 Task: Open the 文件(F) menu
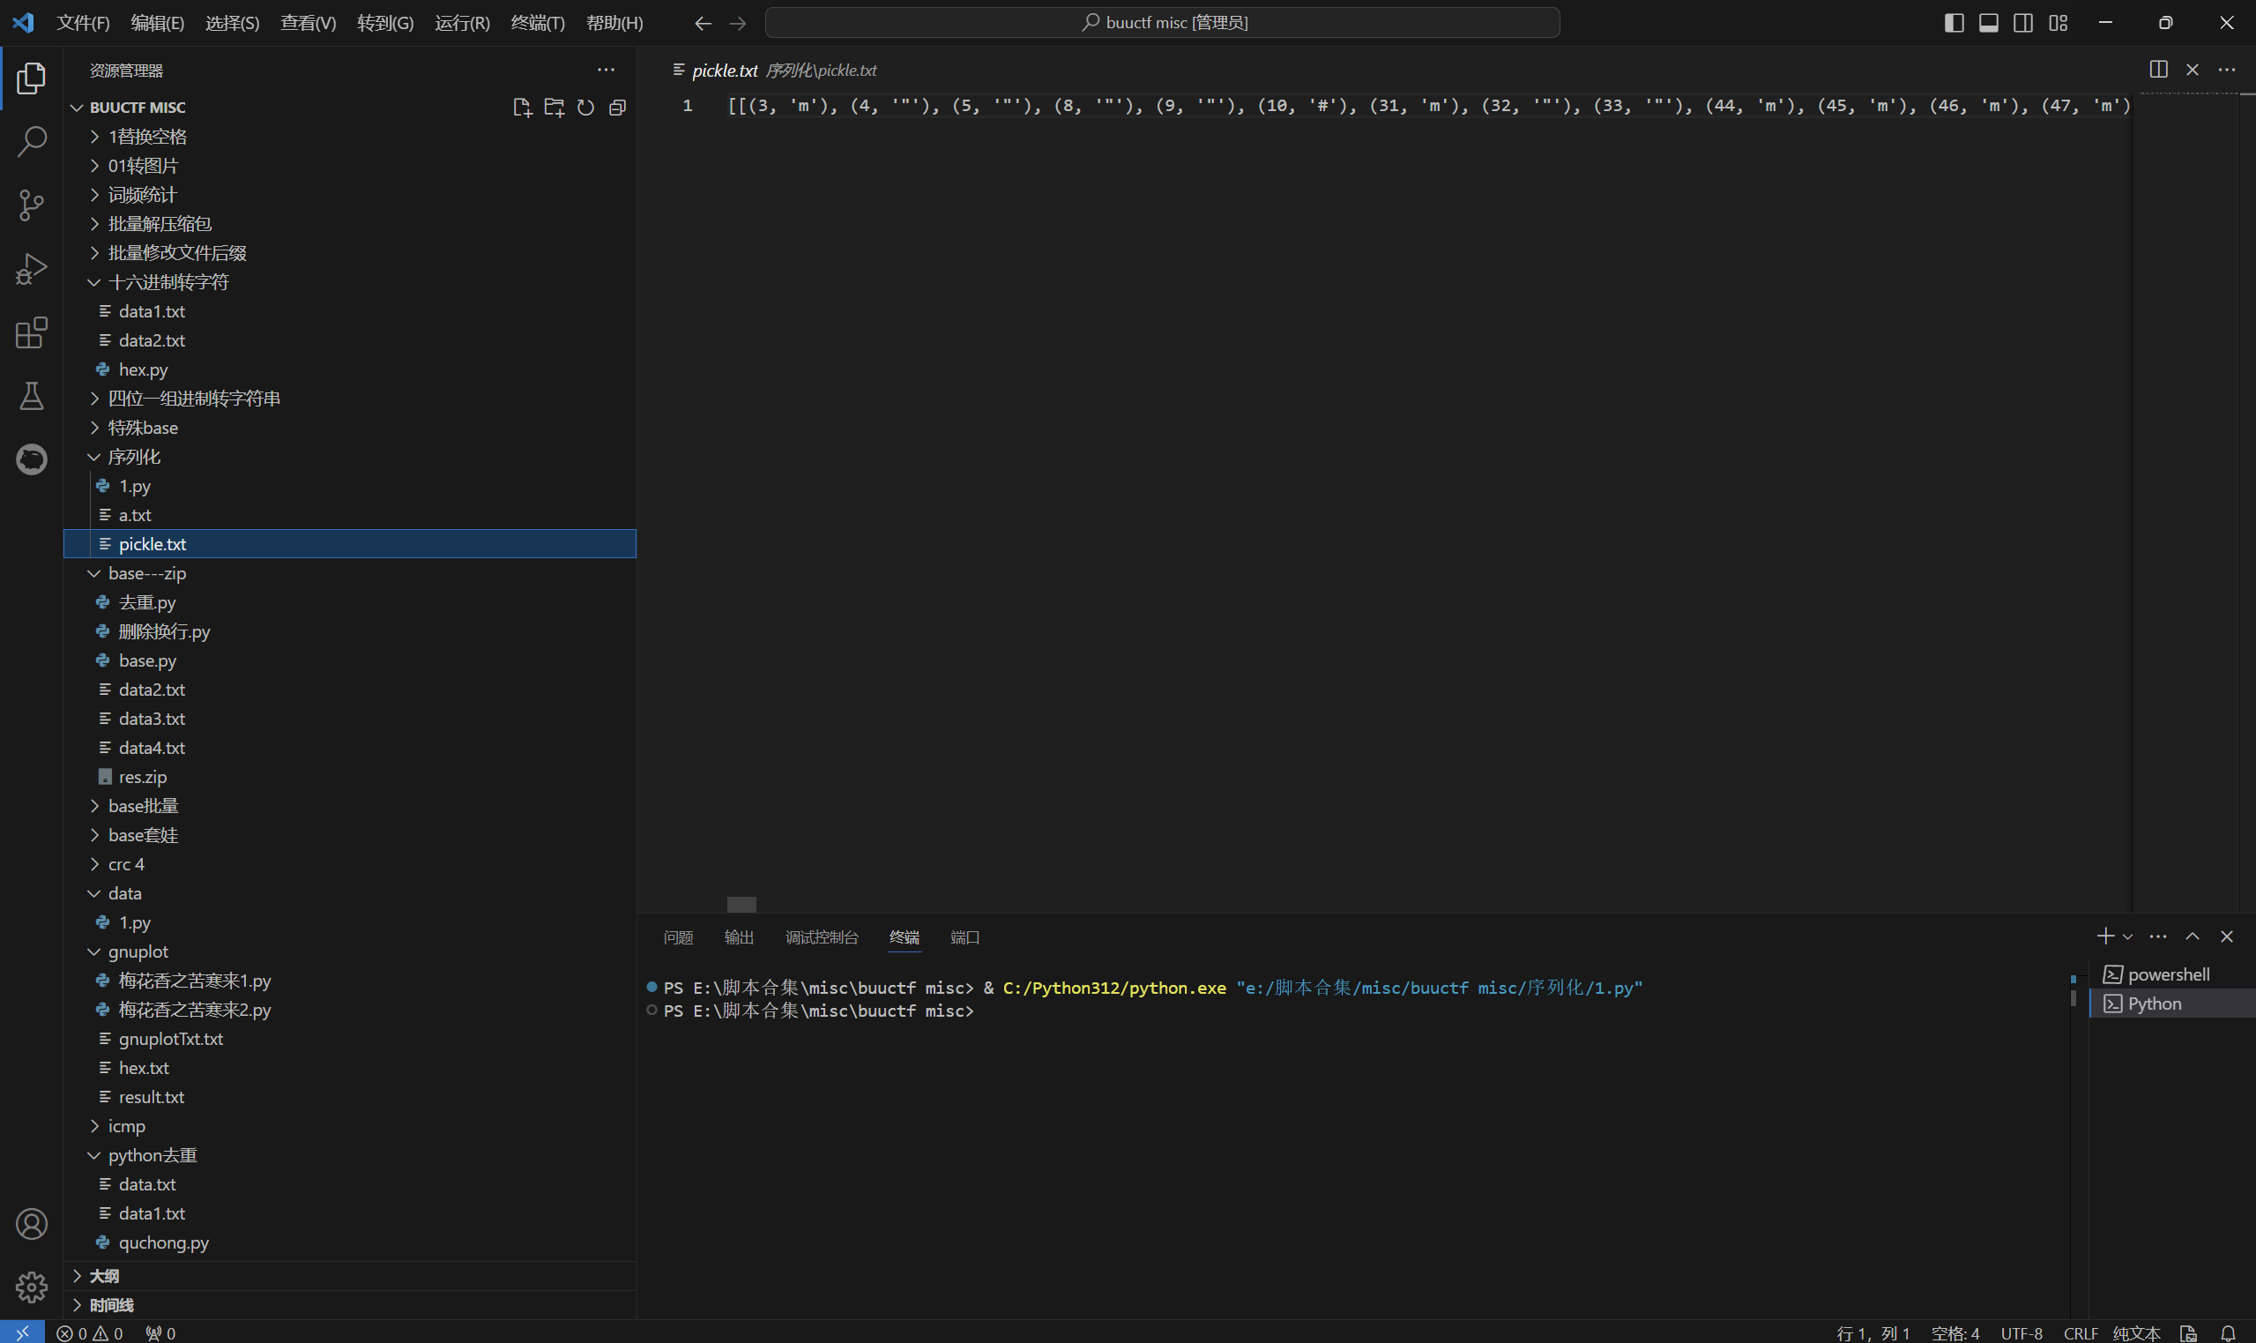(x=83, y=23)
